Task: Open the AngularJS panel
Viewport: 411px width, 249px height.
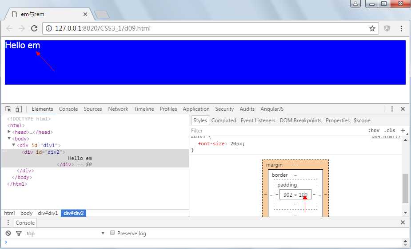Action: 272,109
